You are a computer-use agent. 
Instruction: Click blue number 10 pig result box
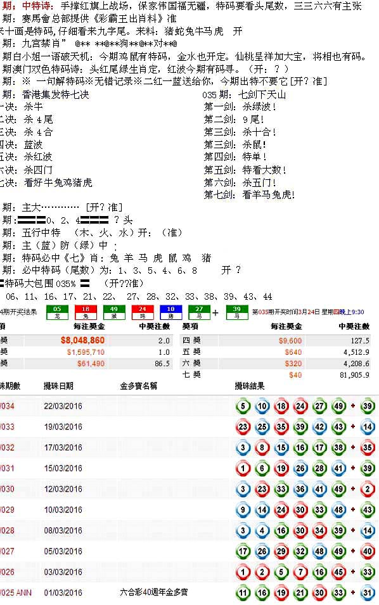pos(170,312)
